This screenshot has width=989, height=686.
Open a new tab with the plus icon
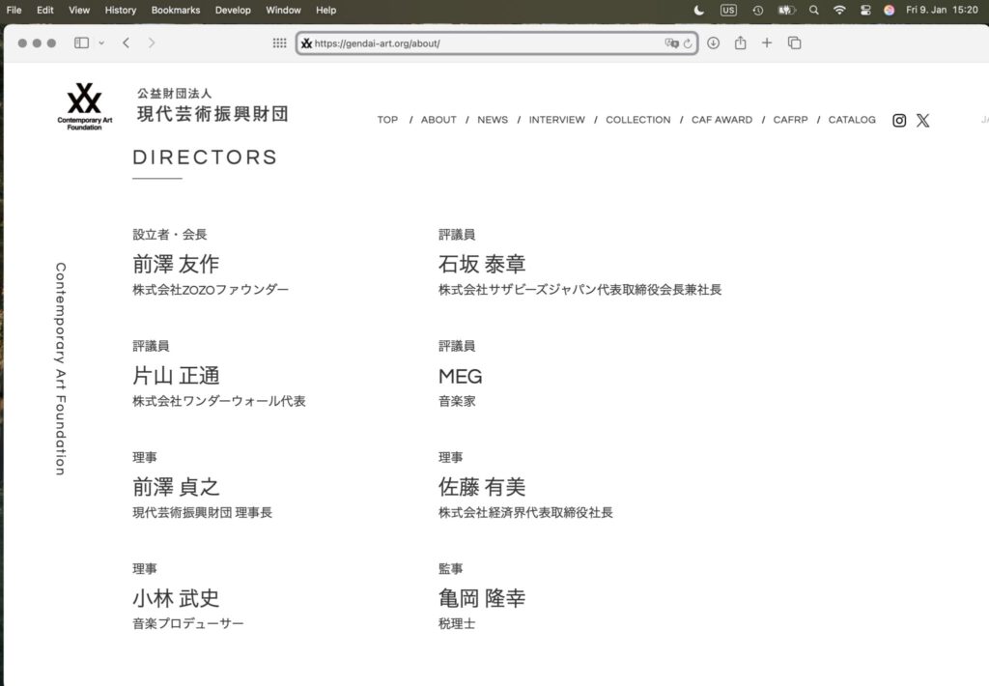pos(766,43)
